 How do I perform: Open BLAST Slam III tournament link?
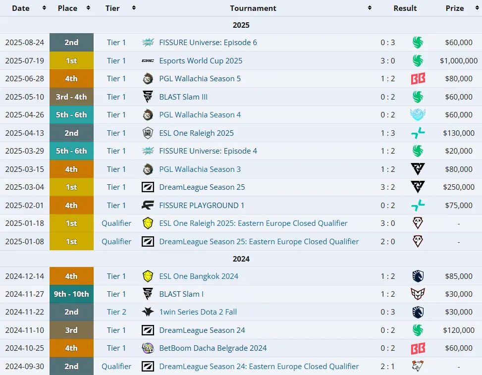[183, 97]
